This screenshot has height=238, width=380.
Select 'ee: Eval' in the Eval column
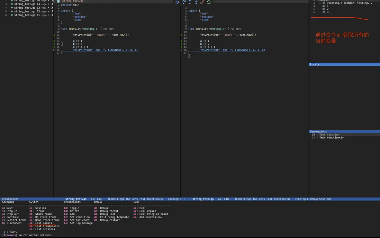click(x=139, y=208)
